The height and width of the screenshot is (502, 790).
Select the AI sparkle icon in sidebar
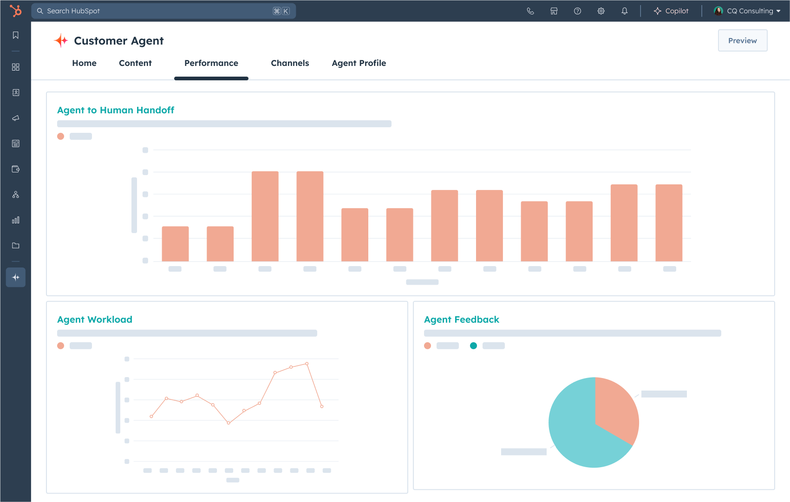click(x=16, y=277)
